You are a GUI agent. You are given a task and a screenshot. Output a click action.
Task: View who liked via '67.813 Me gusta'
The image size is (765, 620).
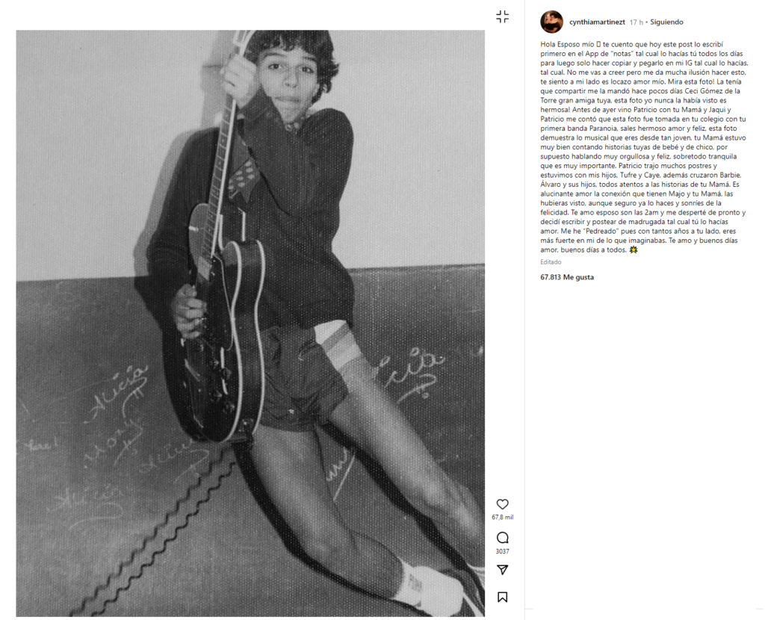pyautogui.click(x=567, y=277)
